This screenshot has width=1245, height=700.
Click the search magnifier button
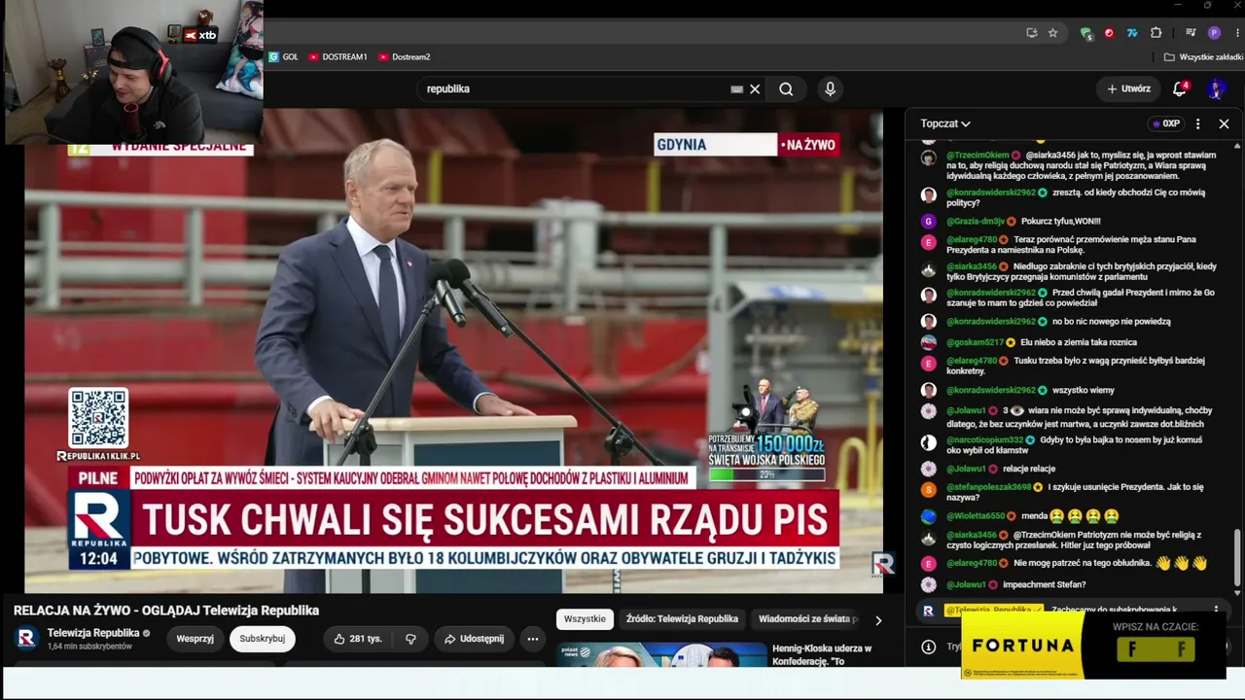coord(786,89)
